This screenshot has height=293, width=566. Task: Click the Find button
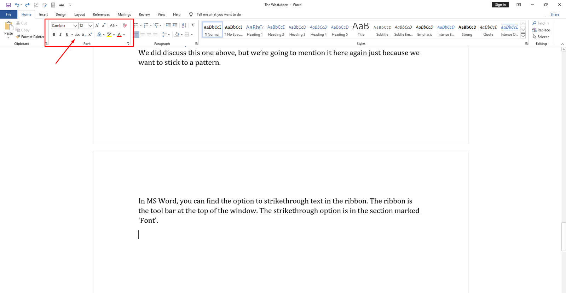pyautogui.click(x=539, y=23)
